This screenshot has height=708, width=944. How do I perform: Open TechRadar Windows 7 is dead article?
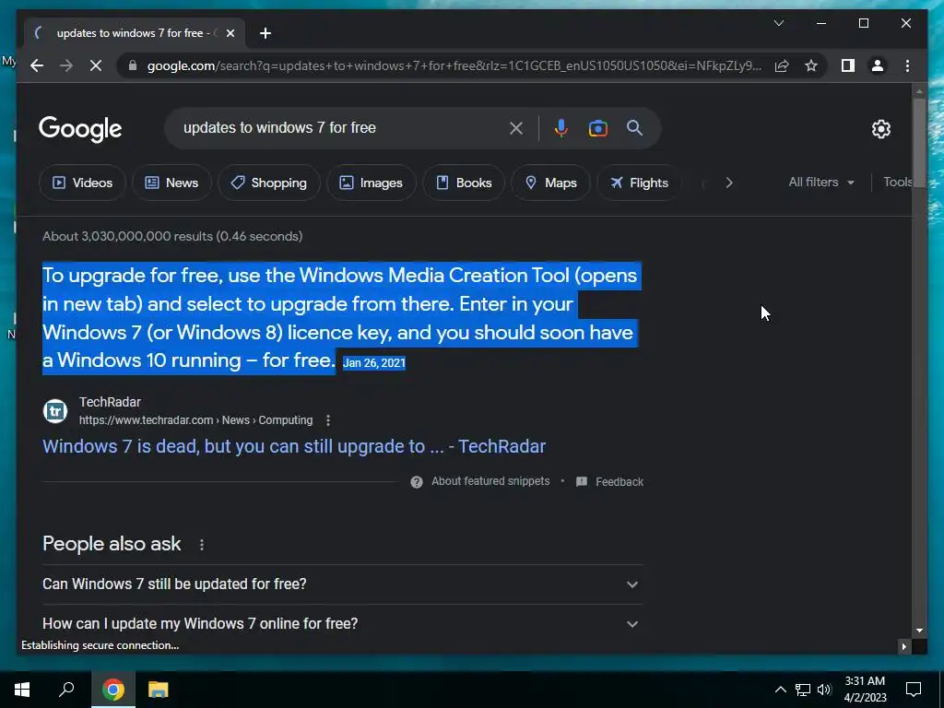pyautogui.click(x=294, y=446)
